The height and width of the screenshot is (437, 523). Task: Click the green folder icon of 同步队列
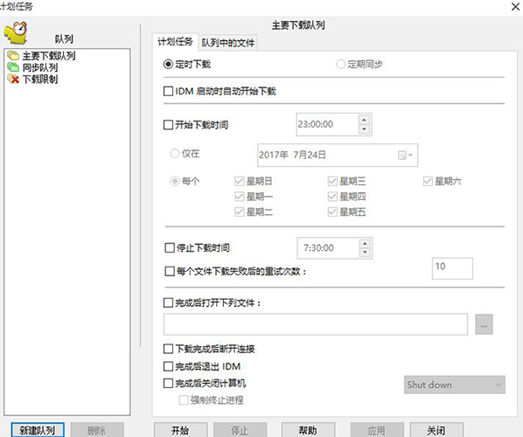13,67
